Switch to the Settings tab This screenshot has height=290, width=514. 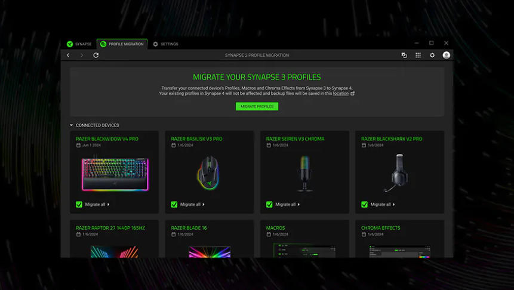(x=165, y=44)
